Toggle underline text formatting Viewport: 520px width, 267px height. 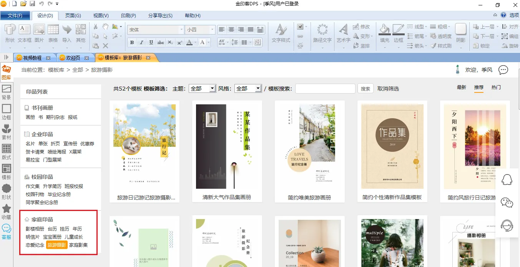(151, 43)
